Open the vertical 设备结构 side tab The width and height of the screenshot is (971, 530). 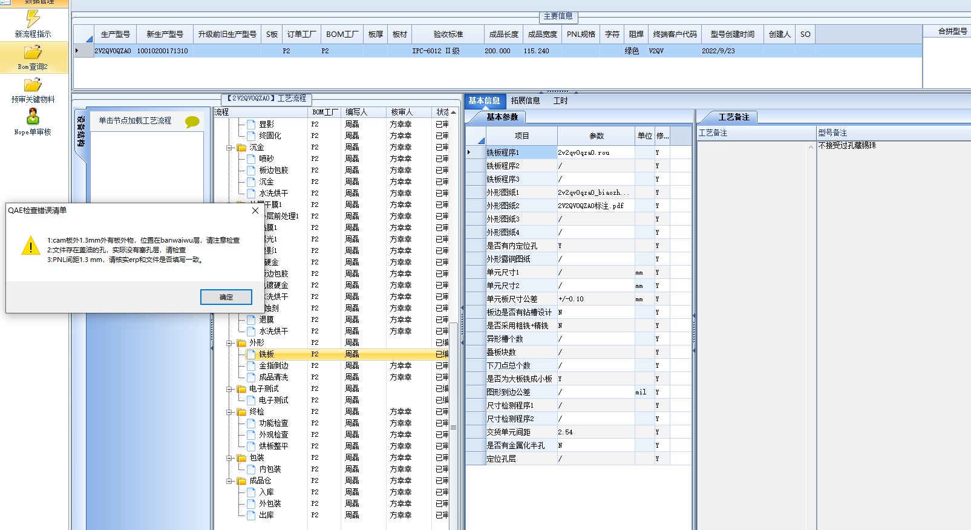(x=81, y=132)
